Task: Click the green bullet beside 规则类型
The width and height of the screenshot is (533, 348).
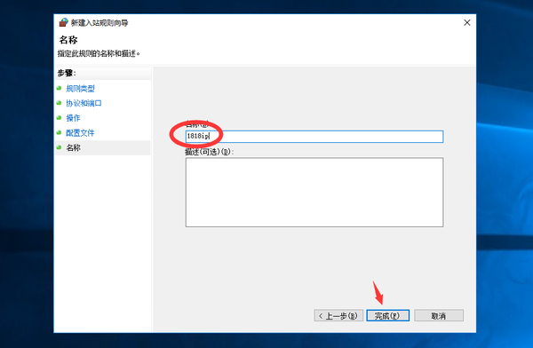Action: coord(59,88)
